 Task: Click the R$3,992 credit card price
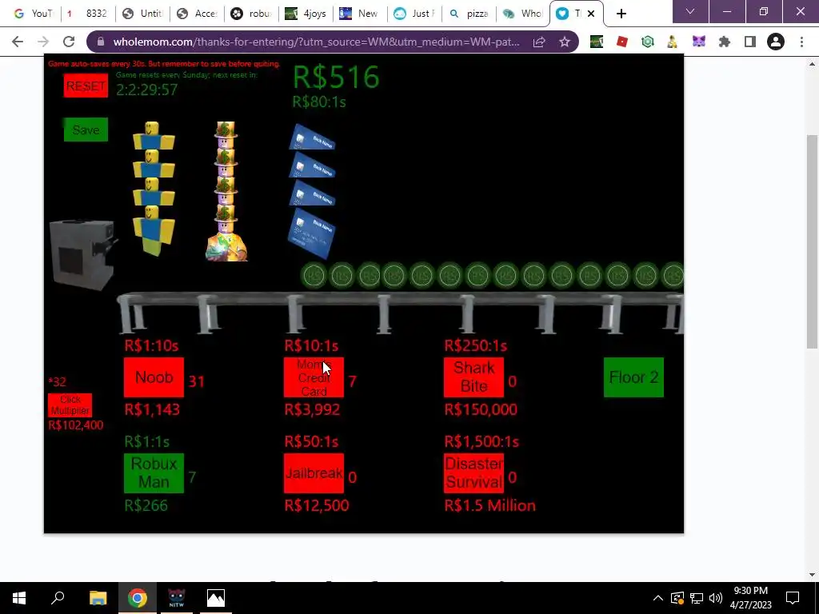313,409
